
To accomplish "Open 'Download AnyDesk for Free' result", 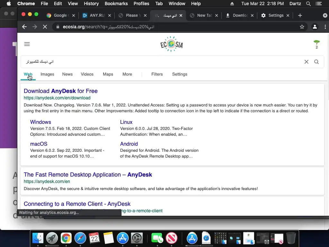I will tap(61, 91).
